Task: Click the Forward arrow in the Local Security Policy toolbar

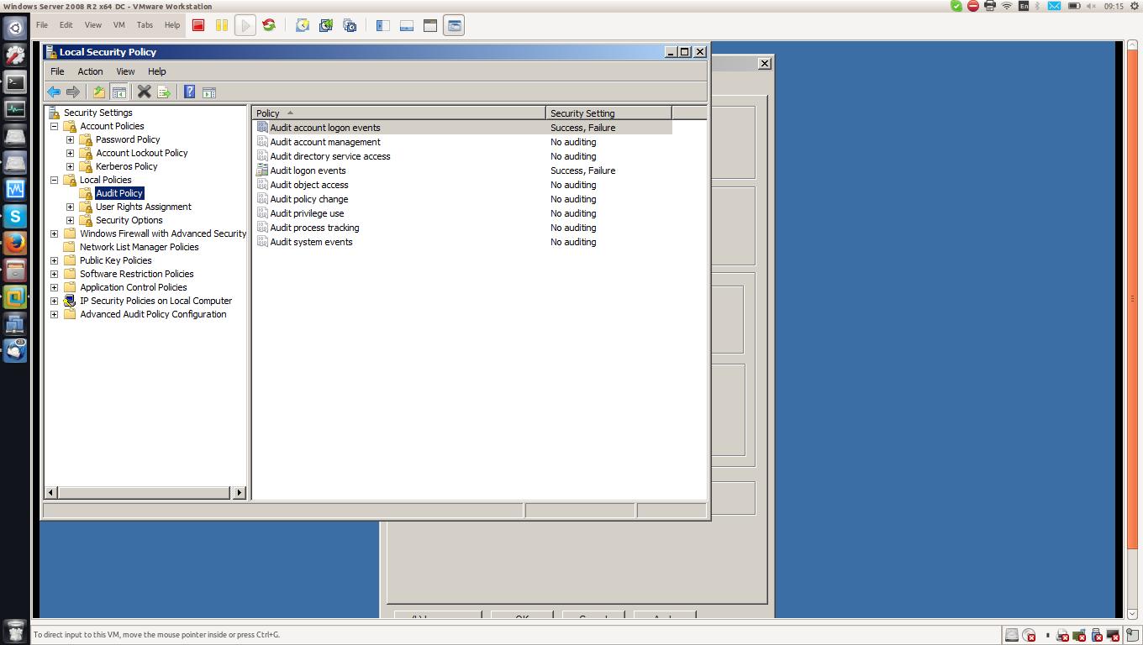Action: pos(73,92)
